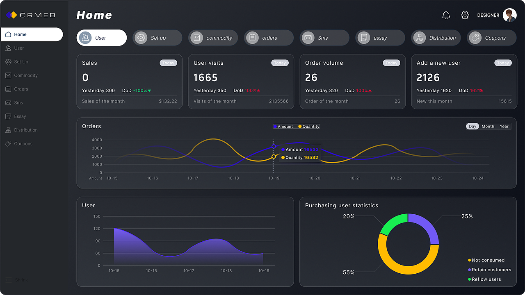Open the DESIGNER profile avatar
Viewport: 525px width, 295px height.
509,15
